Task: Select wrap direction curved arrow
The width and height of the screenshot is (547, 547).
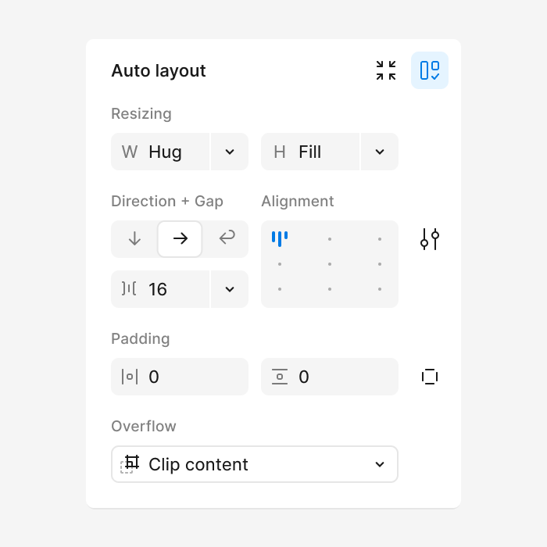Action: point(227,239)
